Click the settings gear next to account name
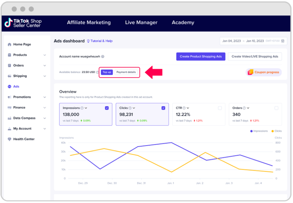 pos(103,57)
